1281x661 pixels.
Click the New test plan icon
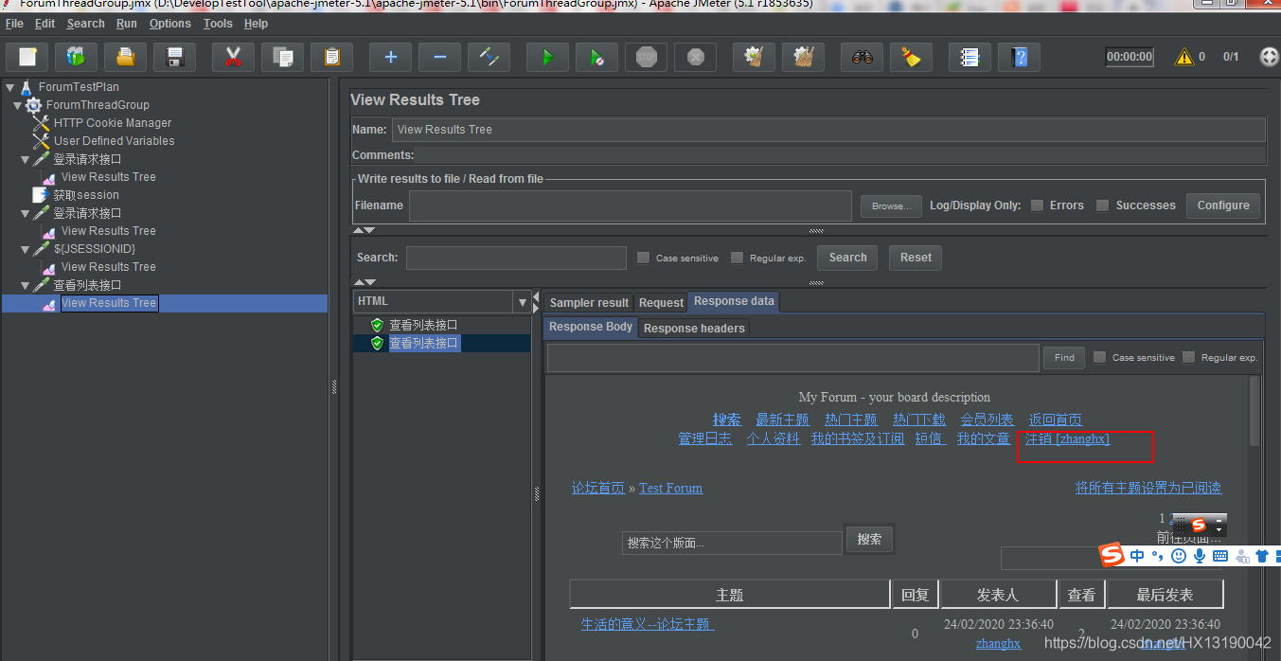[27, 57]
